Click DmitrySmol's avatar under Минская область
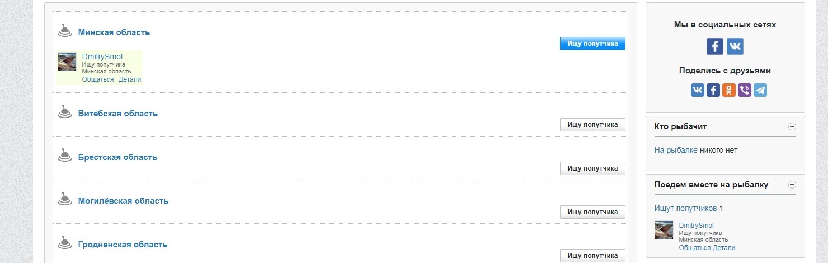 (x=67, y=62)
